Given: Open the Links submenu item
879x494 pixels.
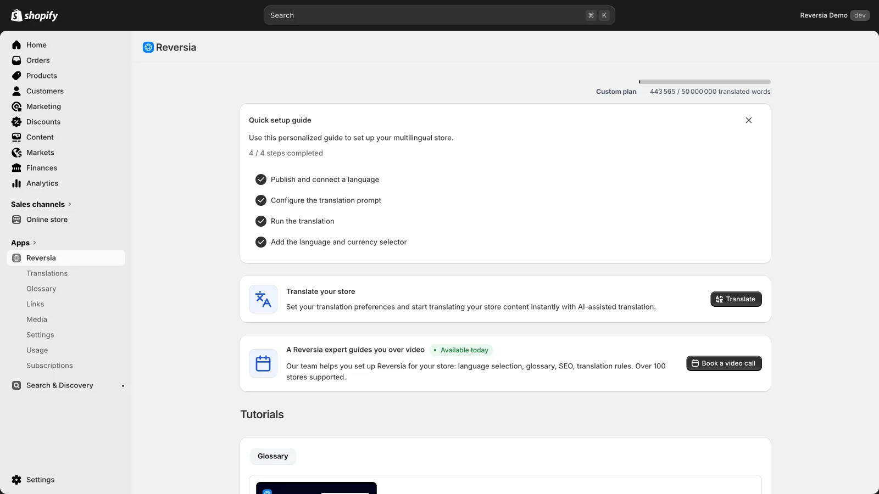Looking at the screenshot, I should click(35, 304).
